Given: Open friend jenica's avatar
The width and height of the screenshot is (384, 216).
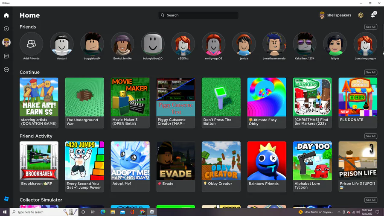Looking at the screenshot, I should click(244, 44).
